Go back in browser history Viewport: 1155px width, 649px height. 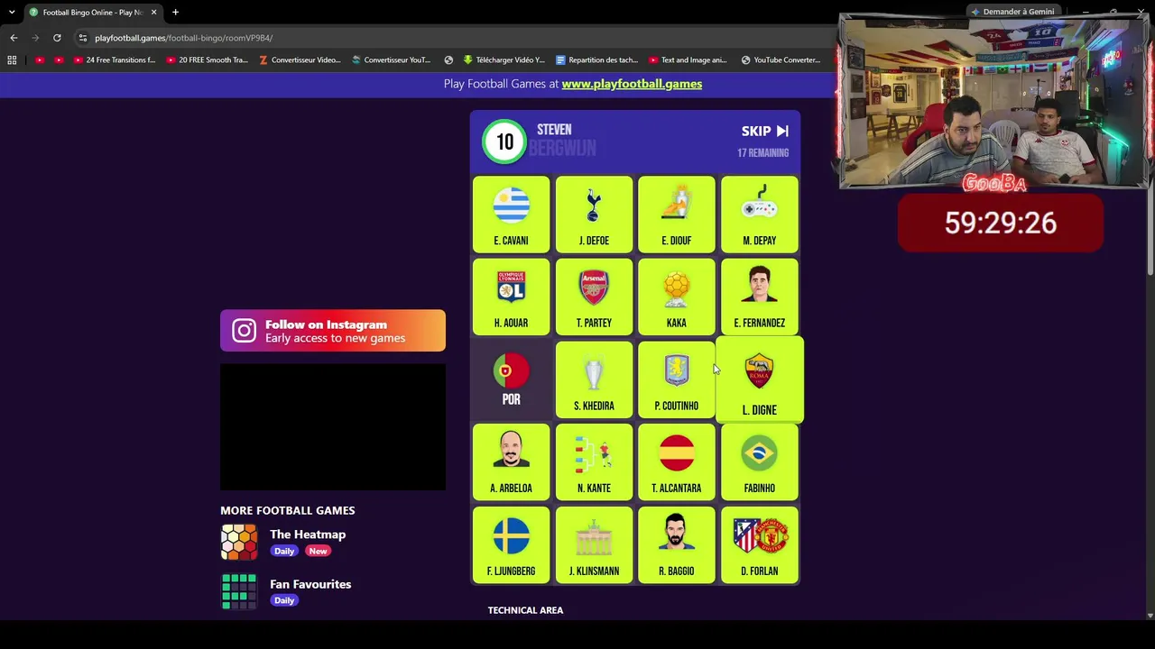pos(14,38)
